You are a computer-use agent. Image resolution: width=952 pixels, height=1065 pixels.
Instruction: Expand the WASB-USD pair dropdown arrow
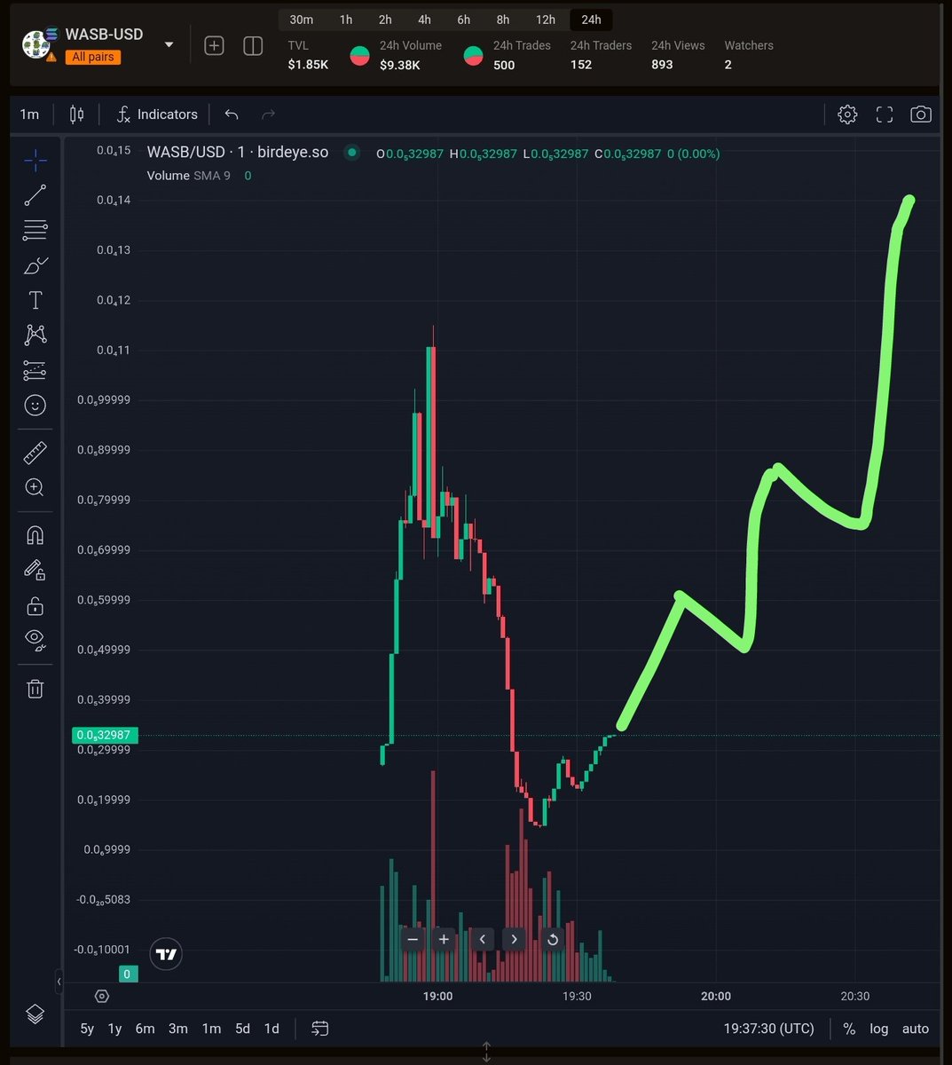point(169,44)
